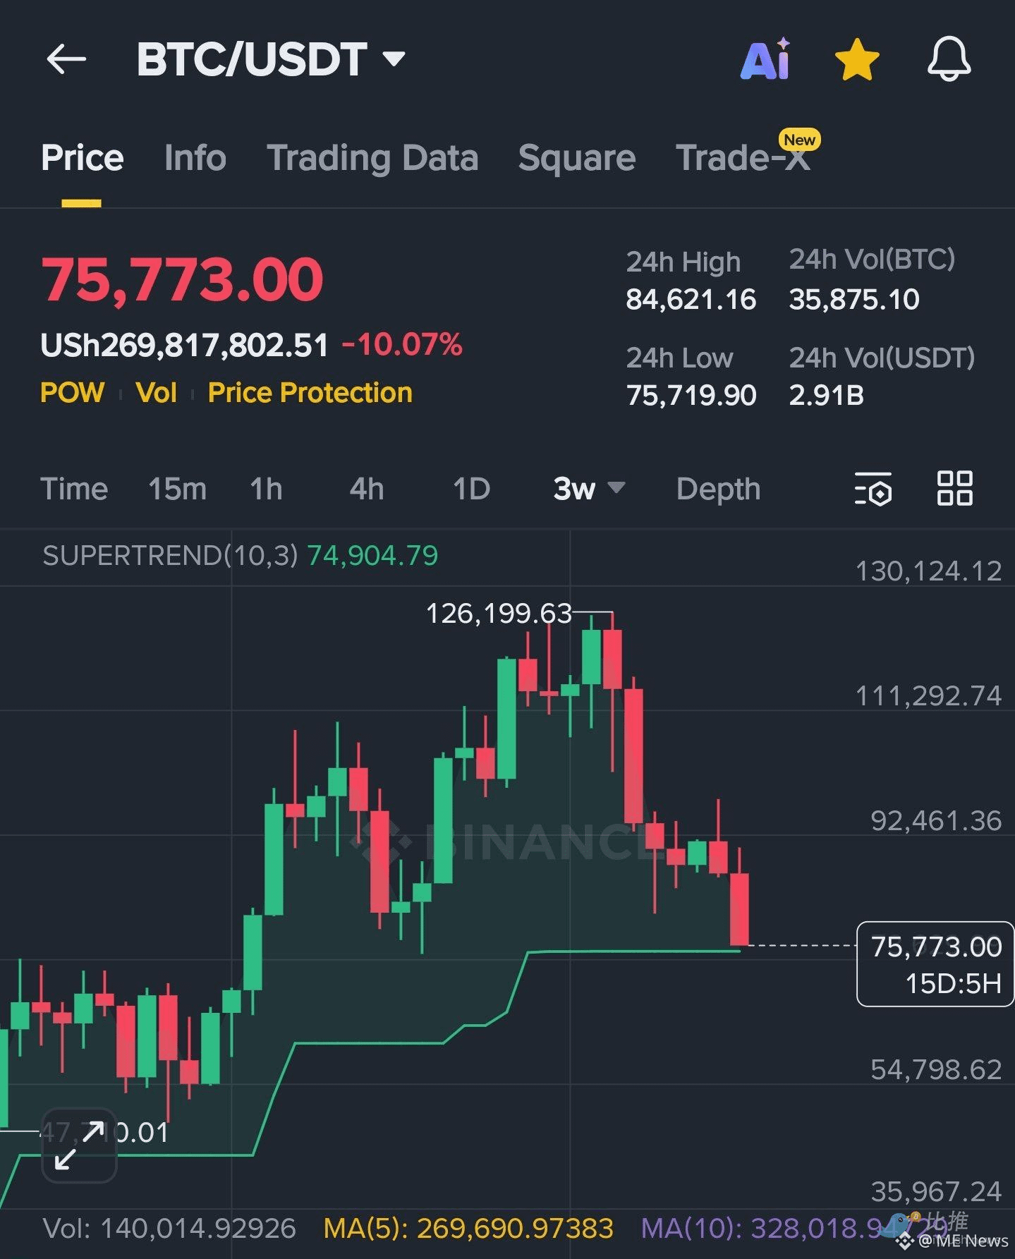Screen dimensions: 1015x1259
Task: Switch chart to Depth view
Action: coord(718,489)
